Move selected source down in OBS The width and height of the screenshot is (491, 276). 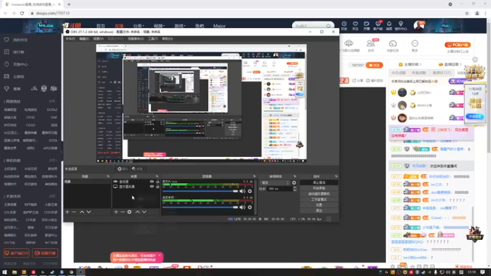coord(144,212)
